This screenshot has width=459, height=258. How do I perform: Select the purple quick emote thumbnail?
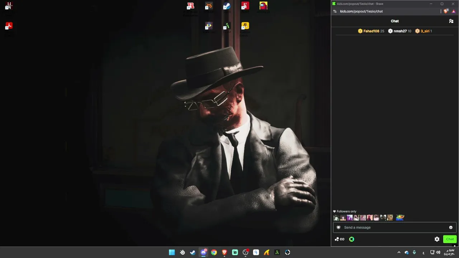(x=350, y=218)
